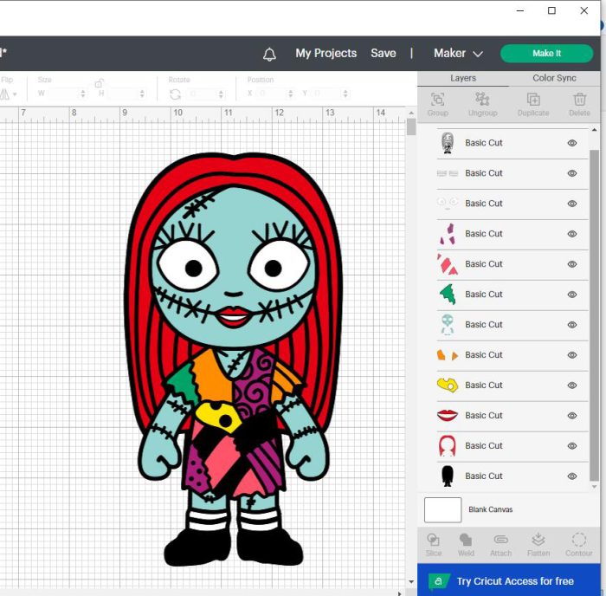Open My Projects
Image resolution: width=606 pixels, height=596 pixels.
326,54
